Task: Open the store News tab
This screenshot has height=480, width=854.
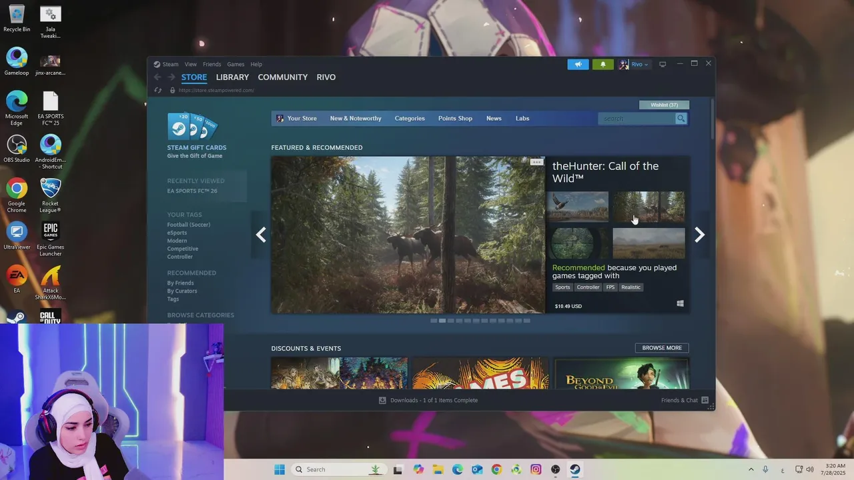Action: tap(494, 119)
